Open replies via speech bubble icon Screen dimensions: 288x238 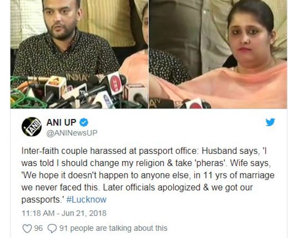point(52,229)
